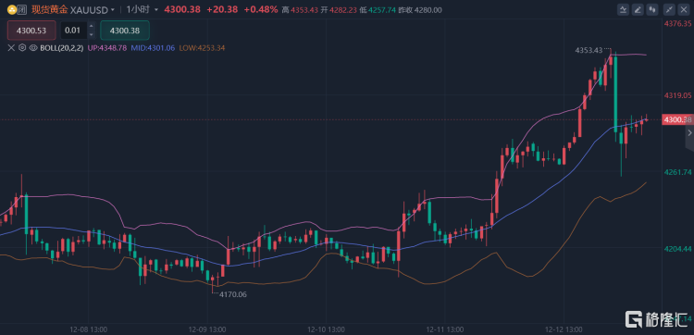Remove the BOLL indicator with X
Screen dimensions: 694x335
click(x=11, y=48)
